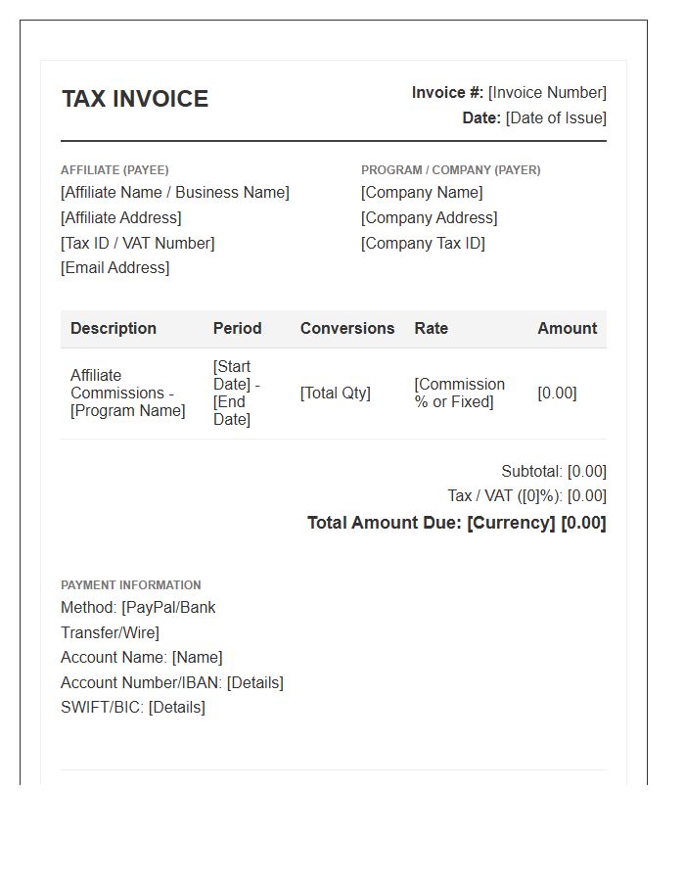The height and width of the screenshot is (881, 685).
Task: Select the [Date of Issue] placeholder
Action: (x=556, y=118)
